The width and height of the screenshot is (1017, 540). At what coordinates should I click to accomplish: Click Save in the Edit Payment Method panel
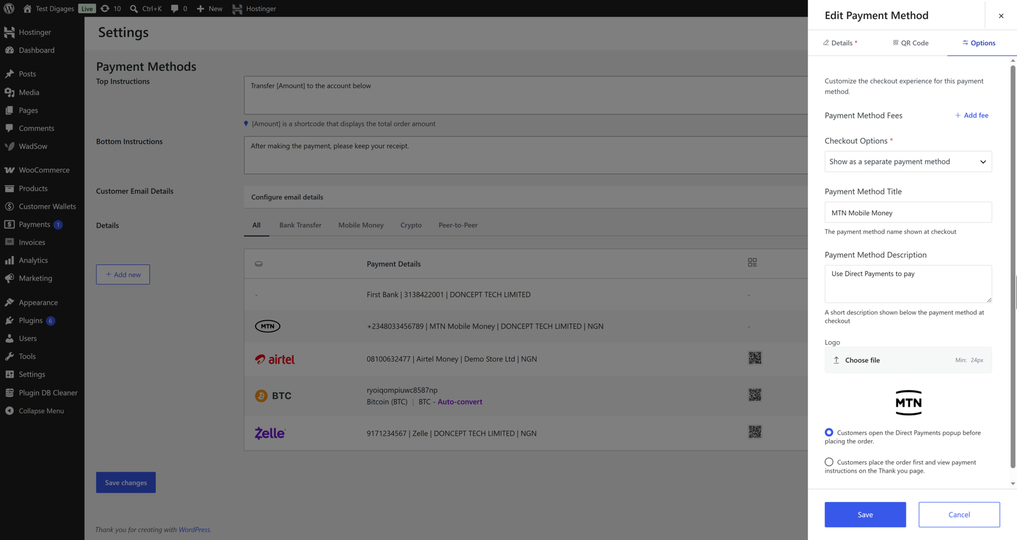click(x=865, y=515)
